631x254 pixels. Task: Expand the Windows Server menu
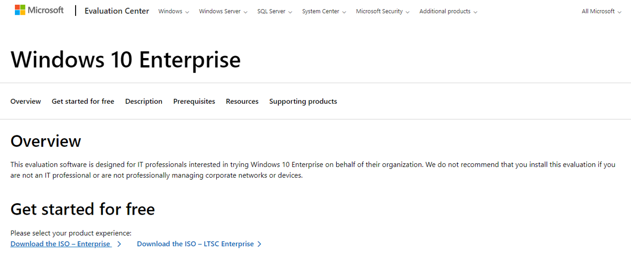tap(223, 12)
